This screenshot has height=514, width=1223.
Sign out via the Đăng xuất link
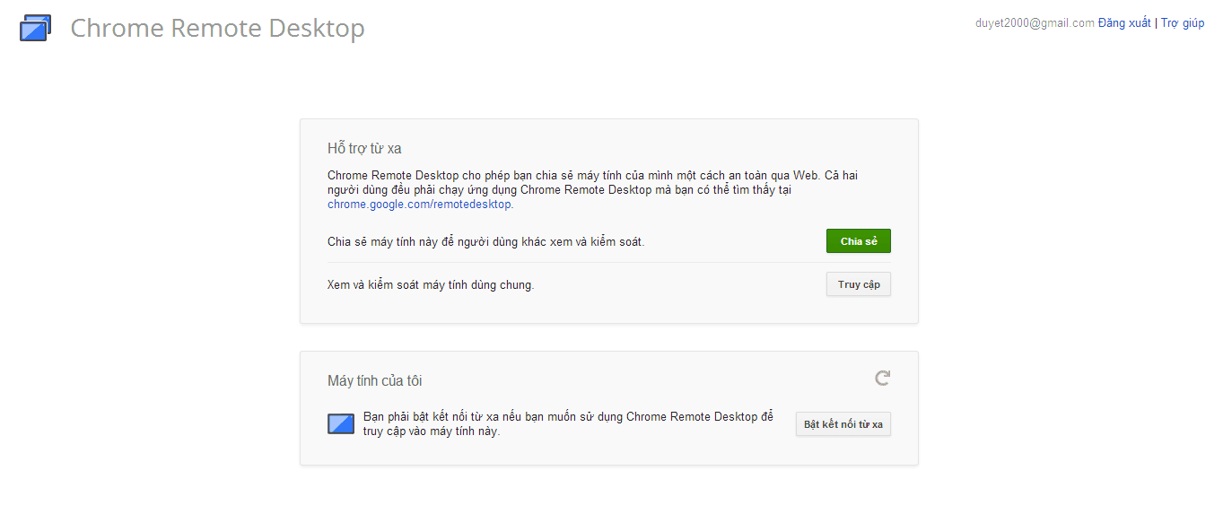pyautogui.click(x=1123, y=23)
